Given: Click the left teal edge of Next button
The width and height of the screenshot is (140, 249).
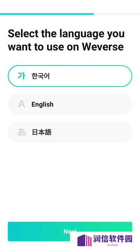Looking at the screenshot, I should pos(10,231).
